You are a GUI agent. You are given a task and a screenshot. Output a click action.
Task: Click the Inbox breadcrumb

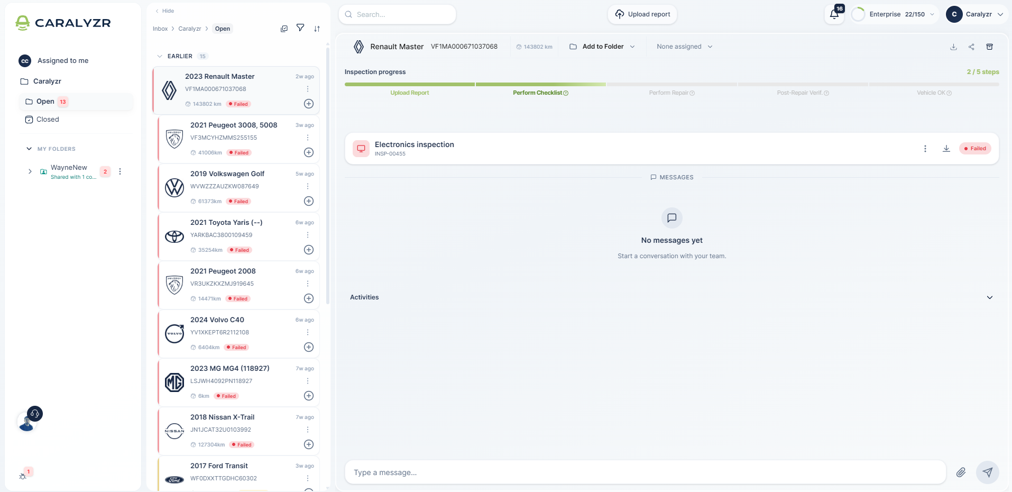(160, 29)
